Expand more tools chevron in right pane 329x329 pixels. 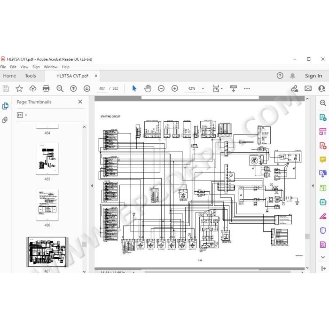click(x=323, y=257)
